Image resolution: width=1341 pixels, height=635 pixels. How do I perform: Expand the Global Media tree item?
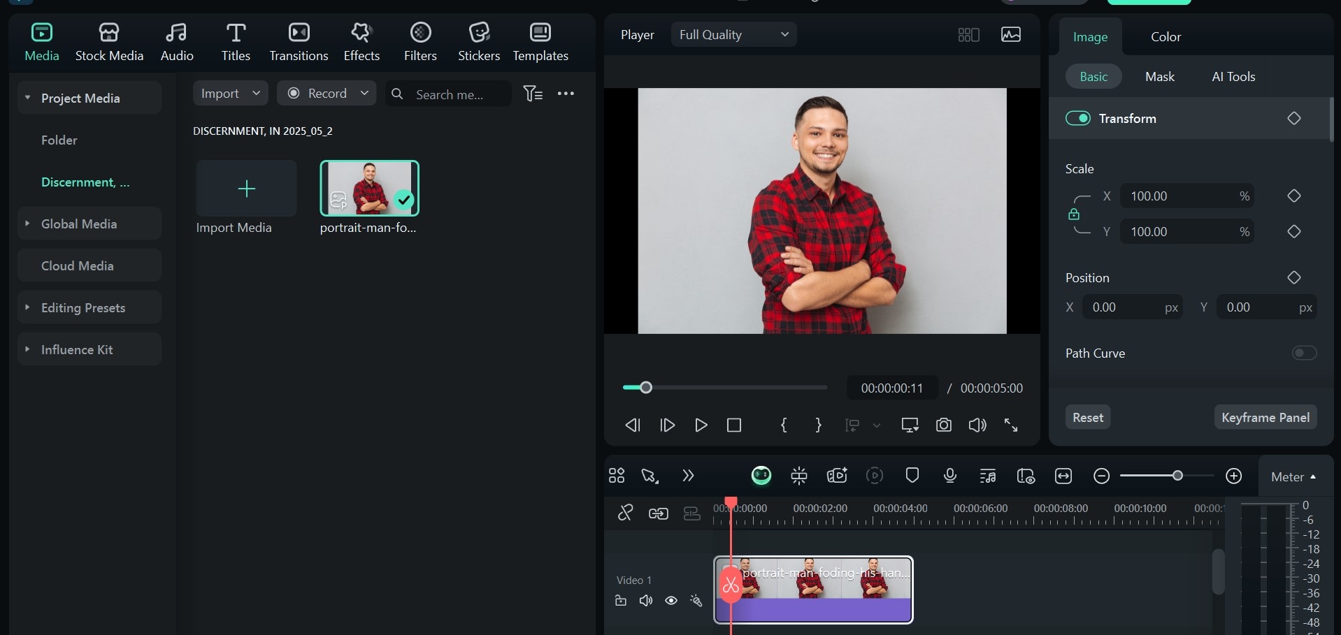tap(27, 224)
